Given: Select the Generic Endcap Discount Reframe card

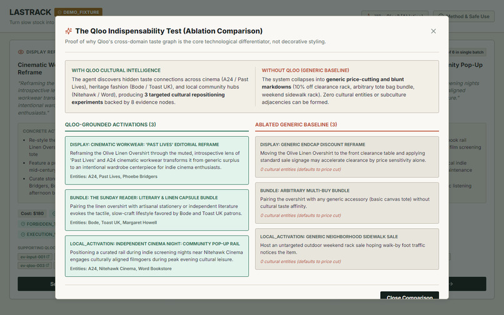Looking at the screenshot, I should 347,157.
